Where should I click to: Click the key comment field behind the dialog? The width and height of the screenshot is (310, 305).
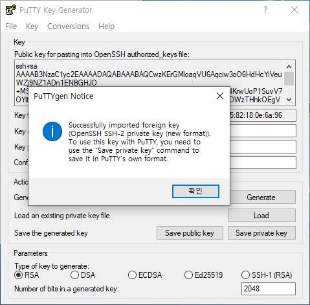(x=263, y=131)
